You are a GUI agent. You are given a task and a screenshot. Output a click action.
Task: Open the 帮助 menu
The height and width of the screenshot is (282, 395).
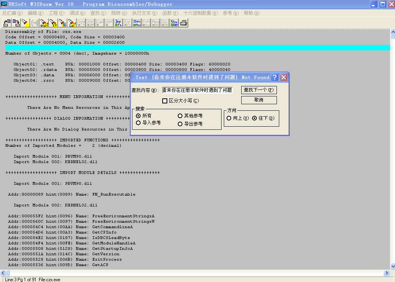click(x=252, y=13)
